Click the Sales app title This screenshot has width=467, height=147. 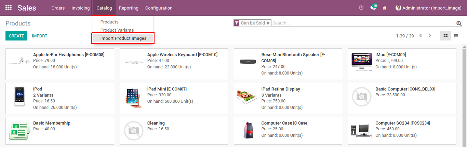27,8
